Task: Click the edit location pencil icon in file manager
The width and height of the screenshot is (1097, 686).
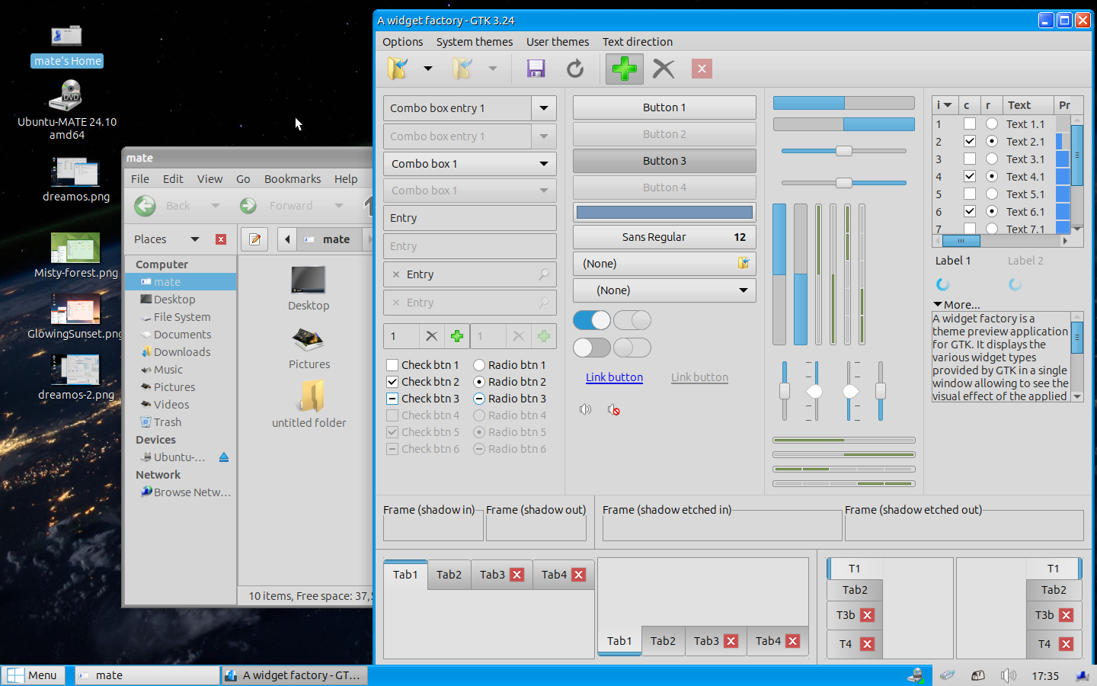Action: [255, 239]
